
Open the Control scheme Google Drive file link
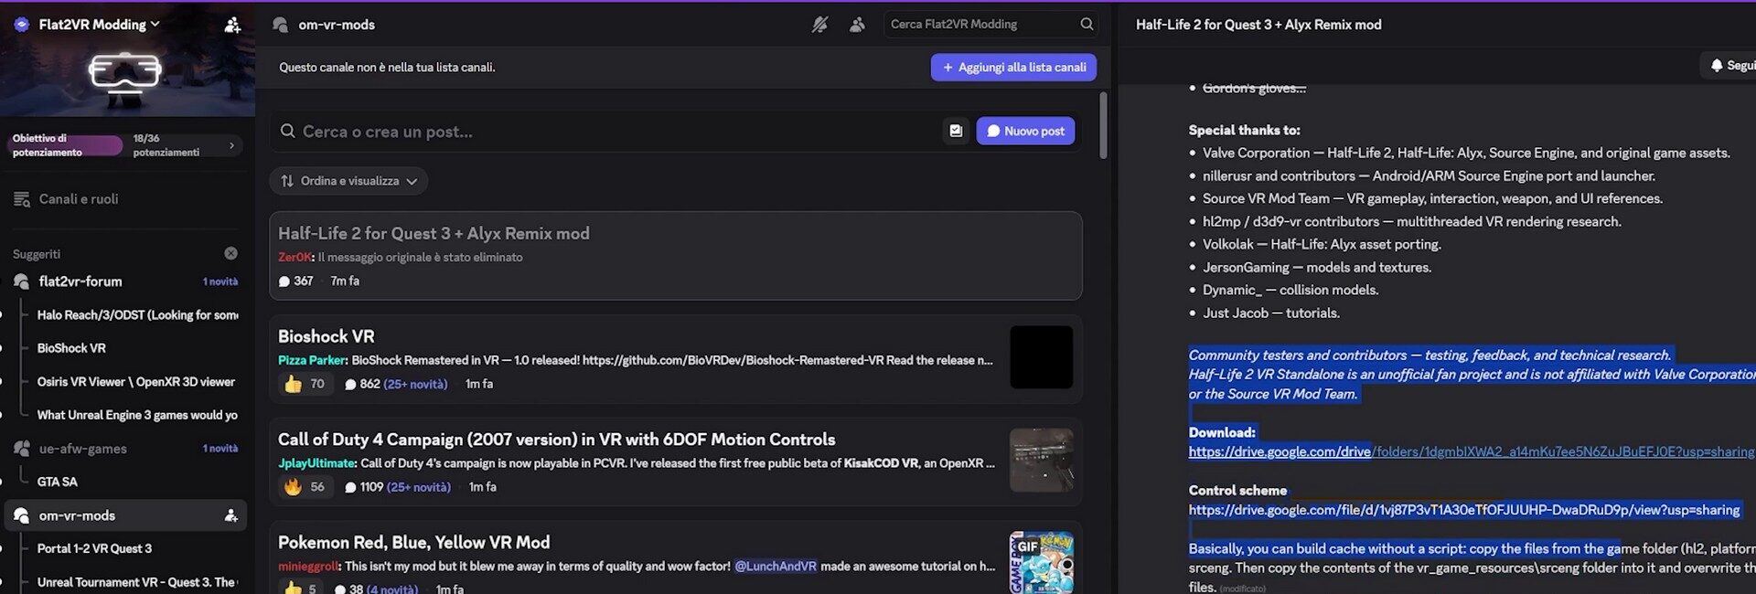(1463, 510)
